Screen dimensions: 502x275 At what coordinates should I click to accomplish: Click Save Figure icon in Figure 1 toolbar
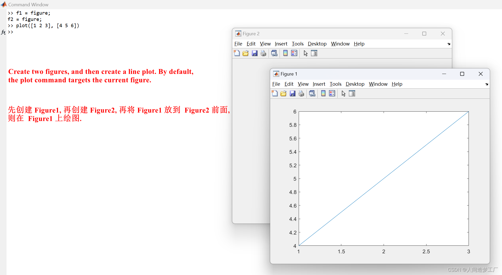pyautogui.click(x=292, y=93)
